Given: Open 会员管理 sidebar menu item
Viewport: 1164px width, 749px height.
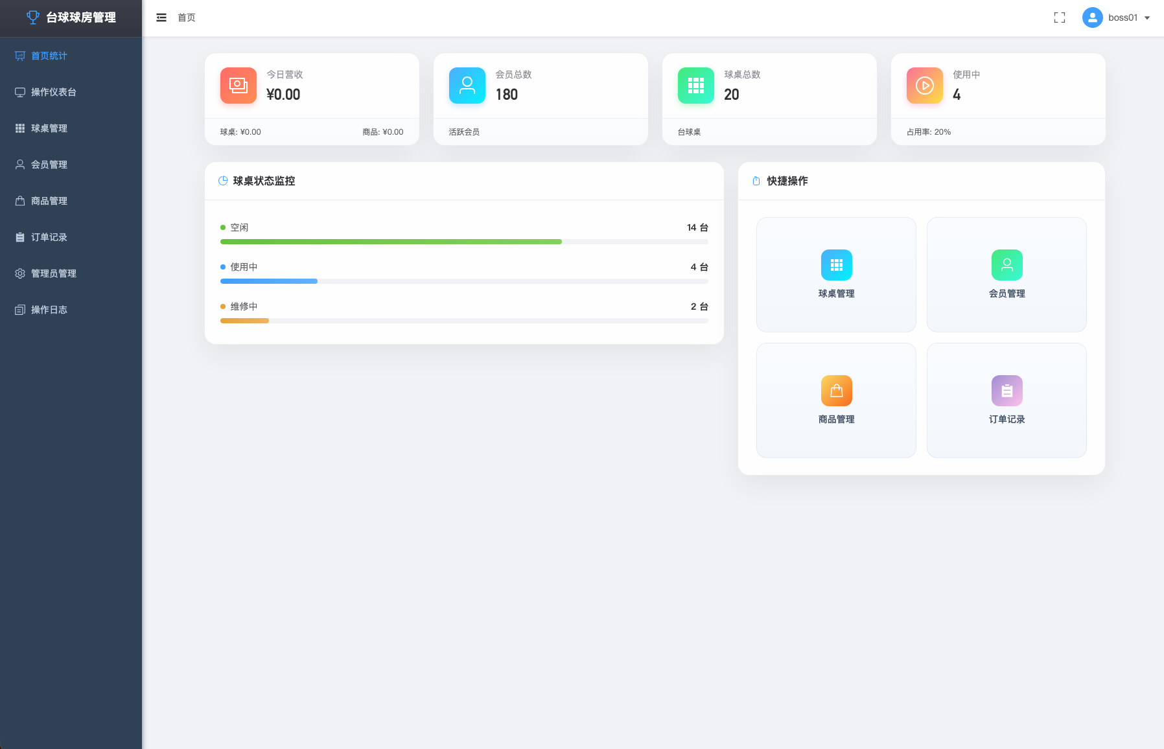Looking at the screenshot, I should (x=71, y=165).
